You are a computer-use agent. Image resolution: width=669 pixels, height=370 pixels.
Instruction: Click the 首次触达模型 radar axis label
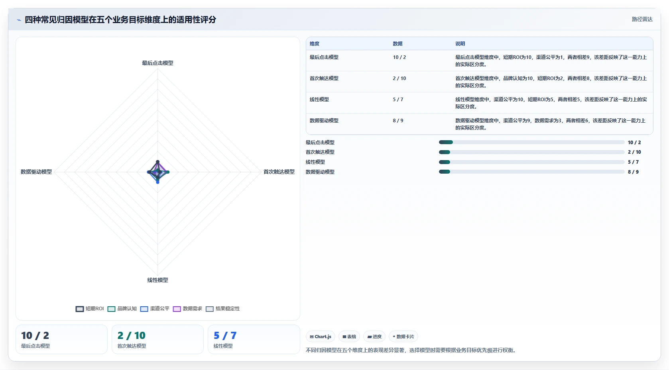click(x=279, y=172)
